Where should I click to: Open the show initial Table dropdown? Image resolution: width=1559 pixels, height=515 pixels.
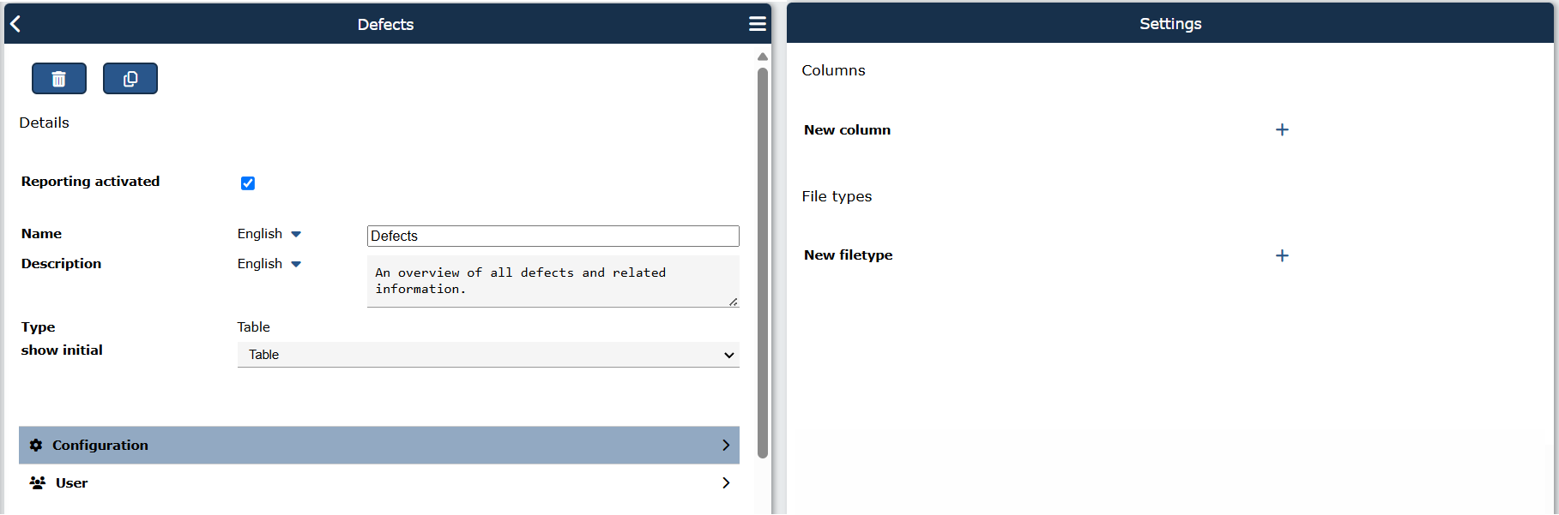click(488, 355)
